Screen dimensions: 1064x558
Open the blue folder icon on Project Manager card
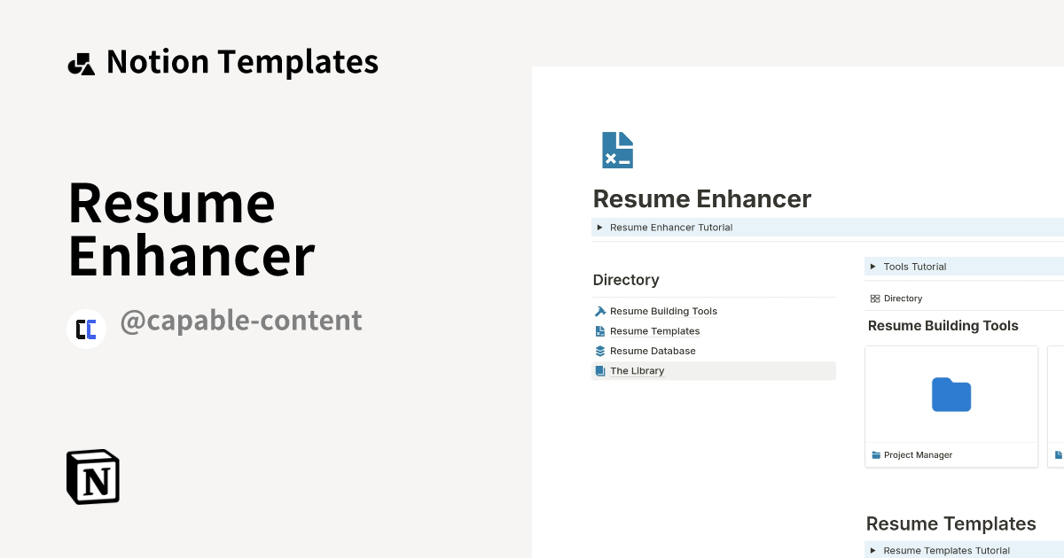[x=951, y=395]
